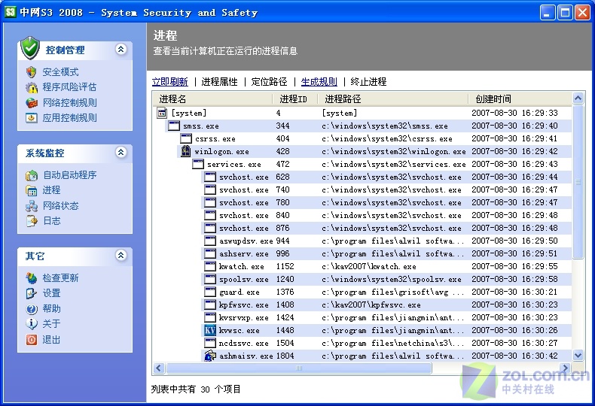
Task: Collapse the 系统监控 panel
Action: (x=121, y=152)
